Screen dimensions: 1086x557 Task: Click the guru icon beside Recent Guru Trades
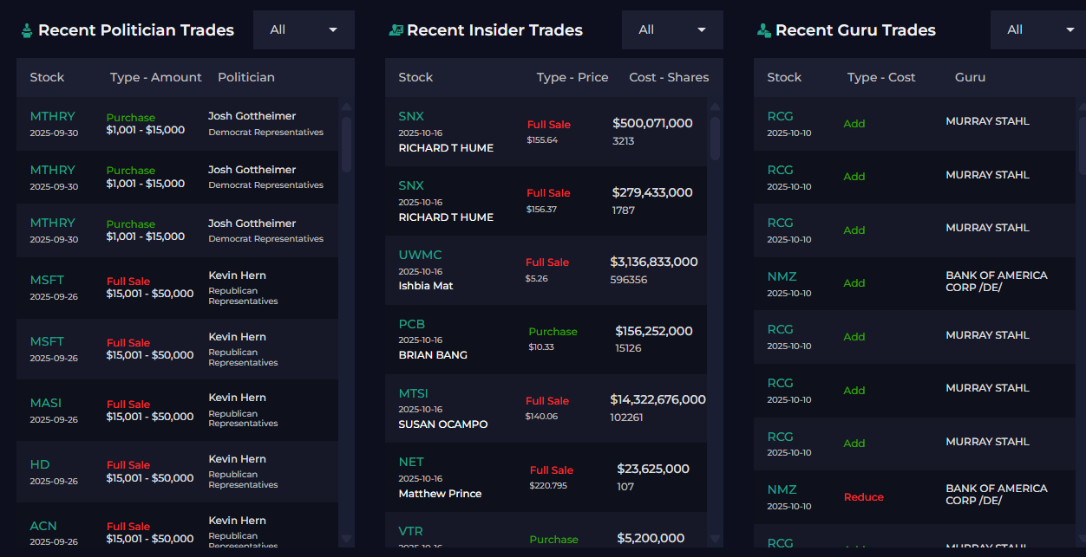[764, 30]
